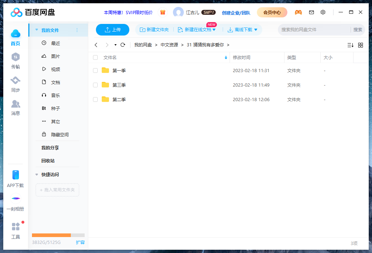Refresh the current folder view
Screen dimensions: 372x253
click(123, 45)
